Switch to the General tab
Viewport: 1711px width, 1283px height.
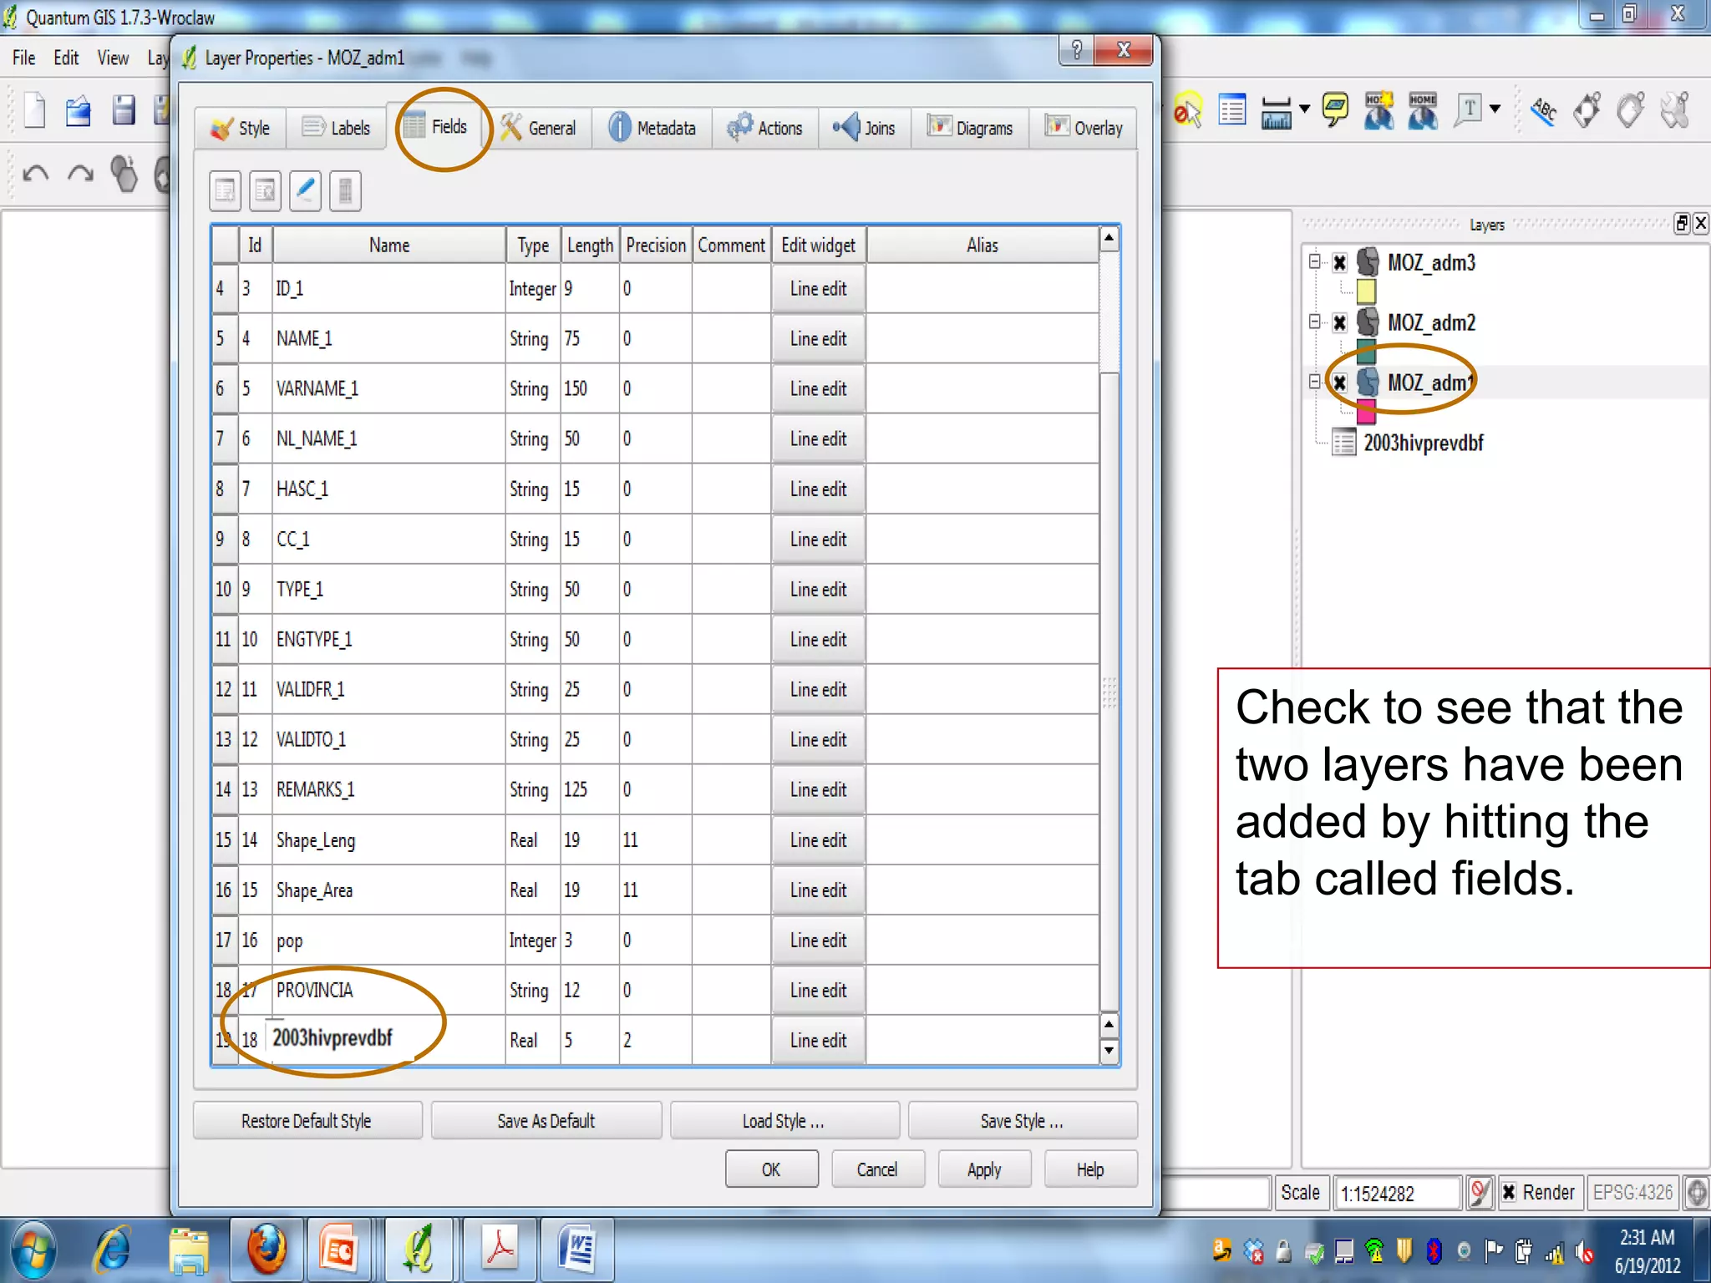pos(538,129)
